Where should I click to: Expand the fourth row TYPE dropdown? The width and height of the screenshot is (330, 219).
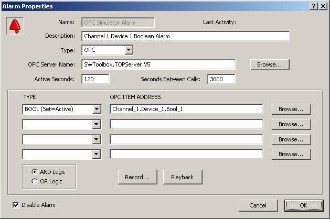[x=96, y=154]
